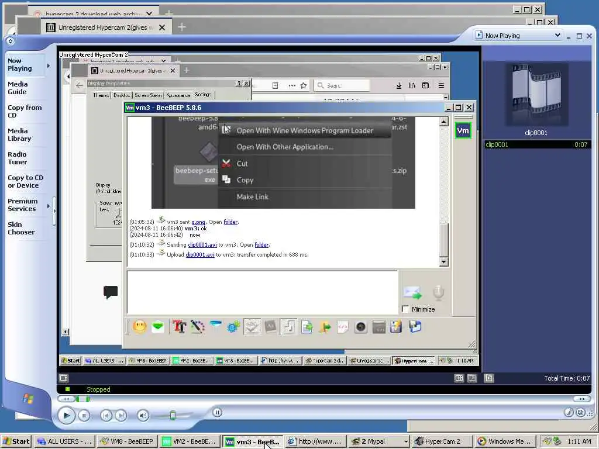Click the green seek bar handle
This screenshot has width=599, height=449.
[x=82, y=399]
